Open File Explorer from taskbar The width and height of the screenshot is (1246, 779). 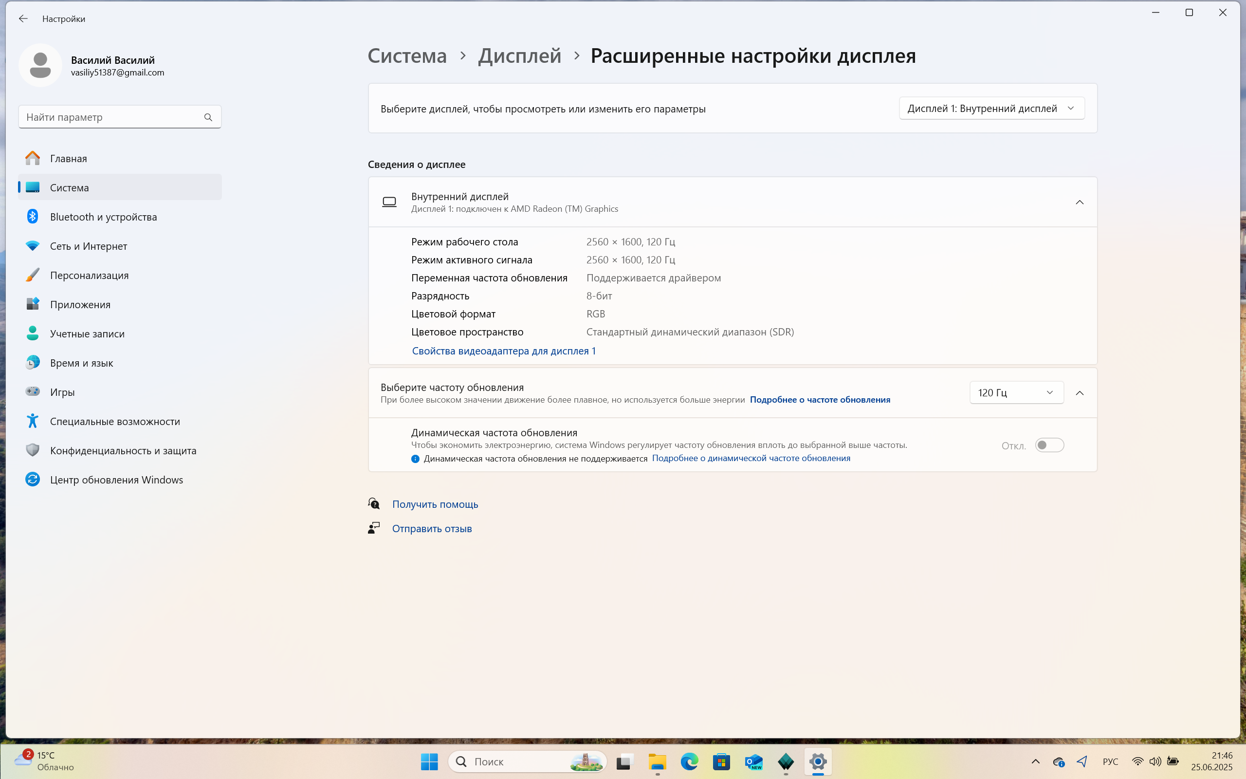(x=657, y=761)
